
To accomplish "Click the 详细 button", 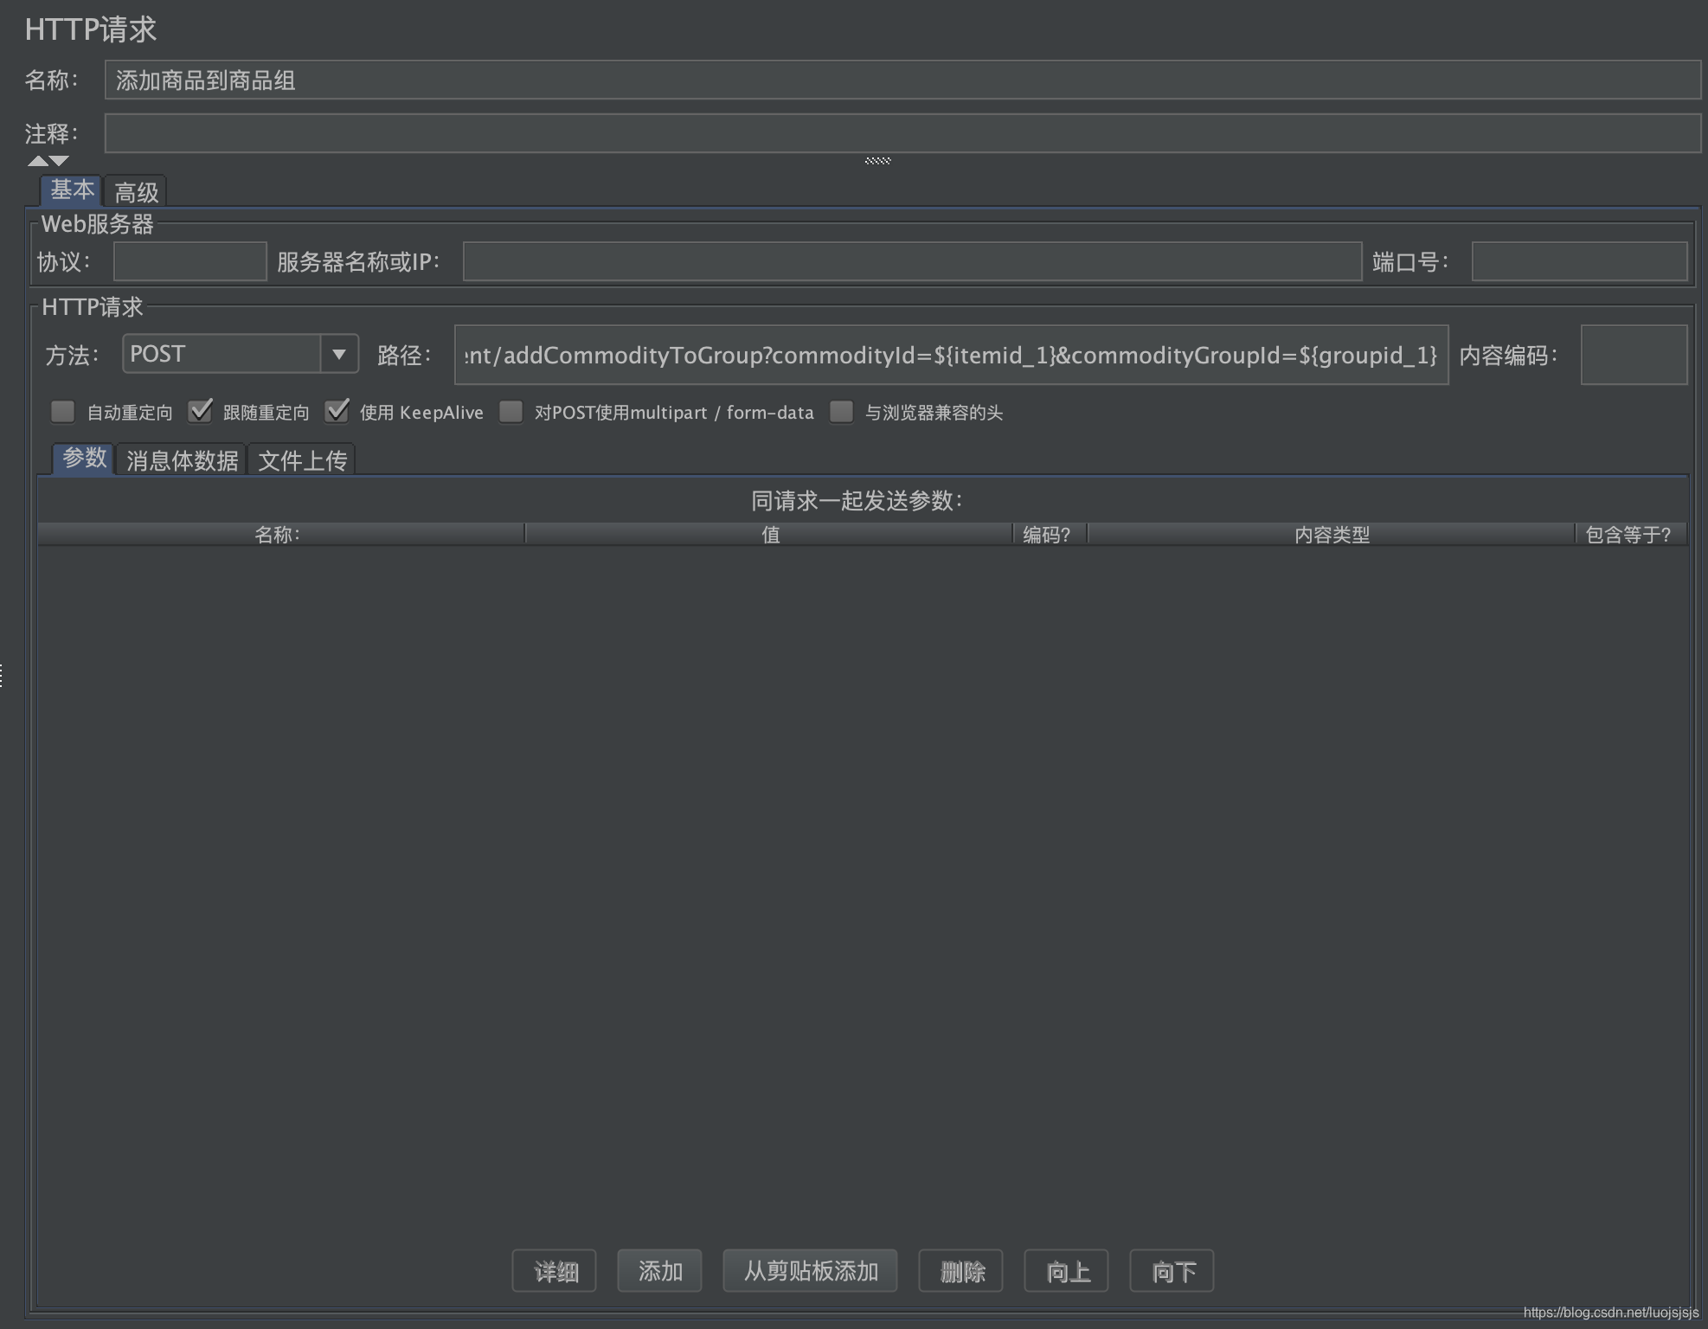I will pyautogui.click(x=555, y=1271).
